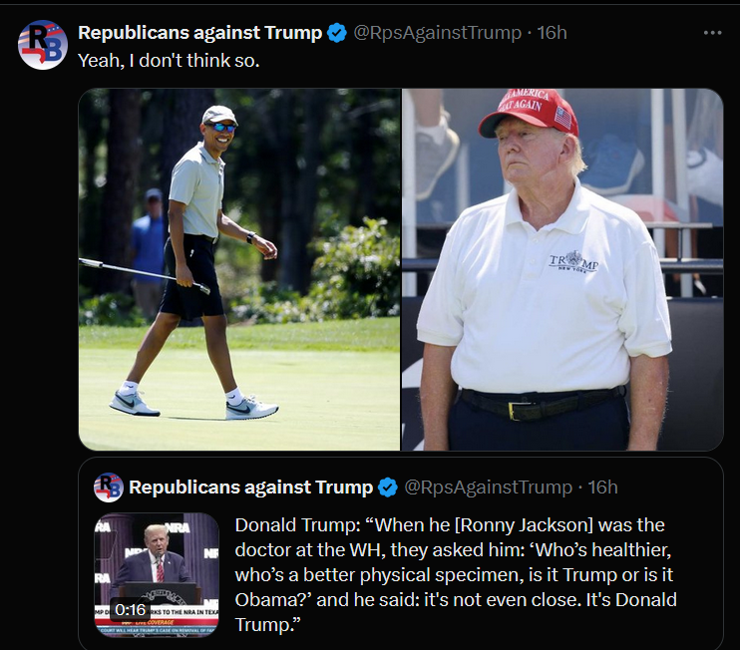
Task: Click the verified badge on the main tweet
Action: pyautogui.click(x=337, y=33)
